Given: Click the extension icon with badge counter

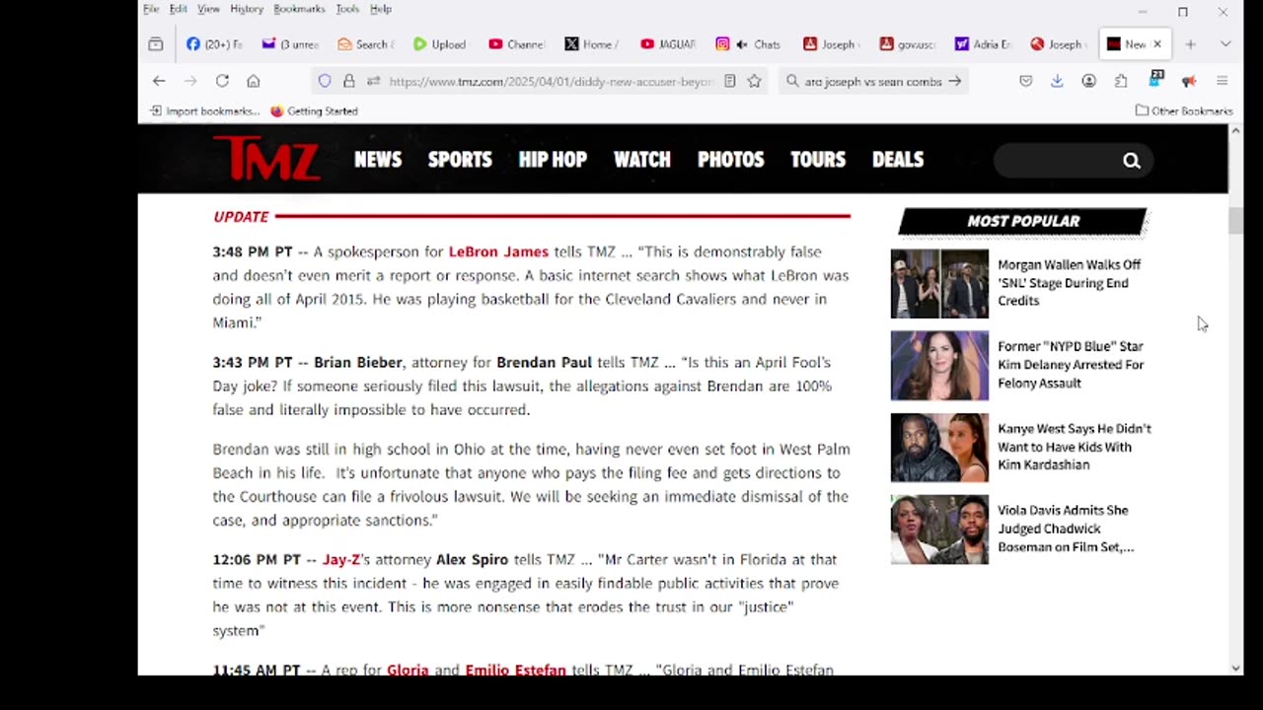Looking at the screenshot, I should 1156,79.
